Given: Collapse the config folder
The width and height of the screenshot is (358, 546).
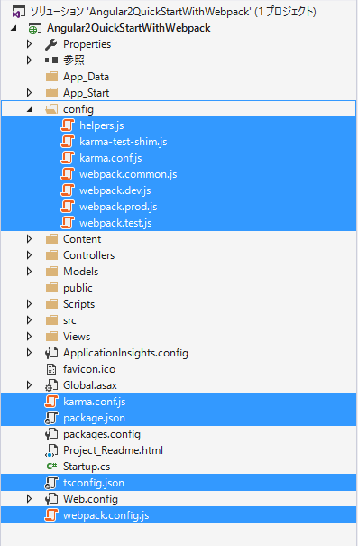Looking at the screenshot, I should [30, 110].
